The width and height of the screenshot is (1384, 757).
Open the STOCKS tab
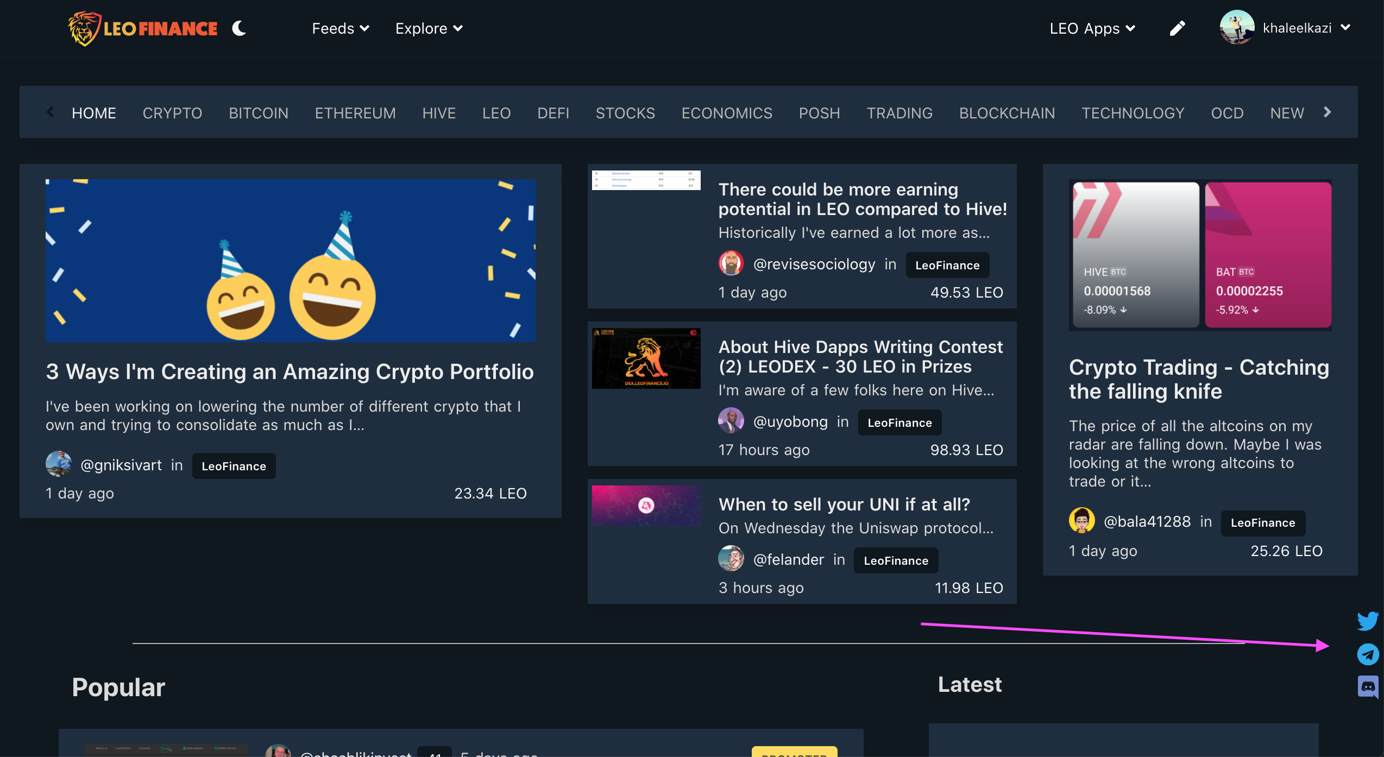tap(625, 113)
